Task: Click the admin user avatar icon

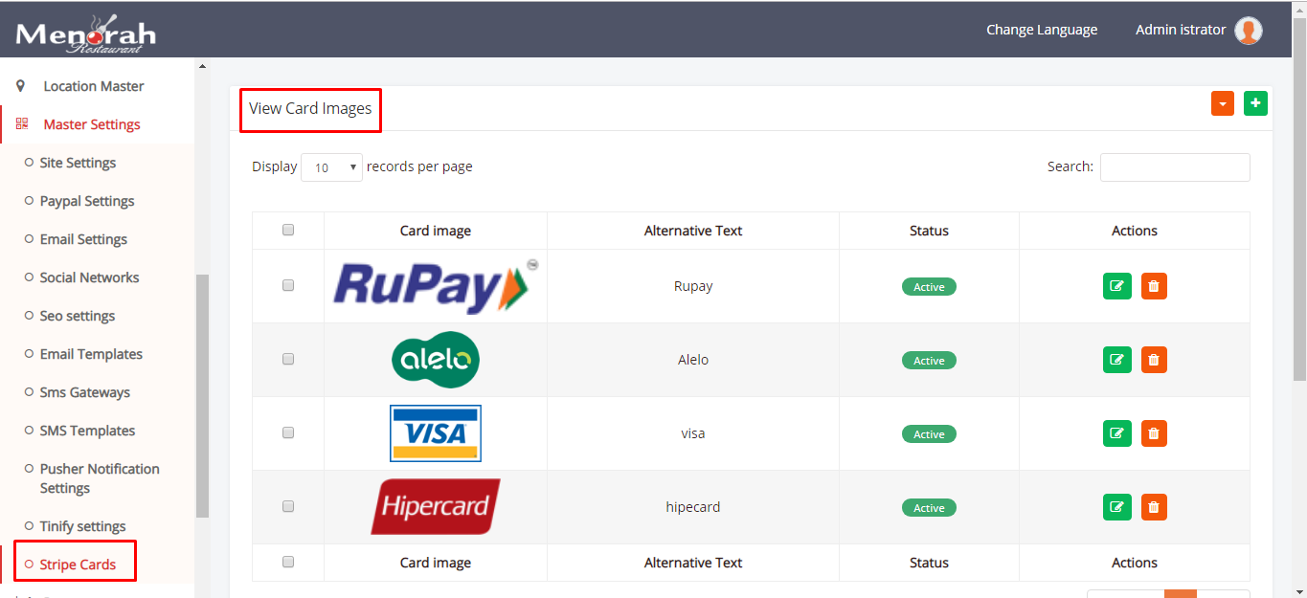Action: [1248, 31]
